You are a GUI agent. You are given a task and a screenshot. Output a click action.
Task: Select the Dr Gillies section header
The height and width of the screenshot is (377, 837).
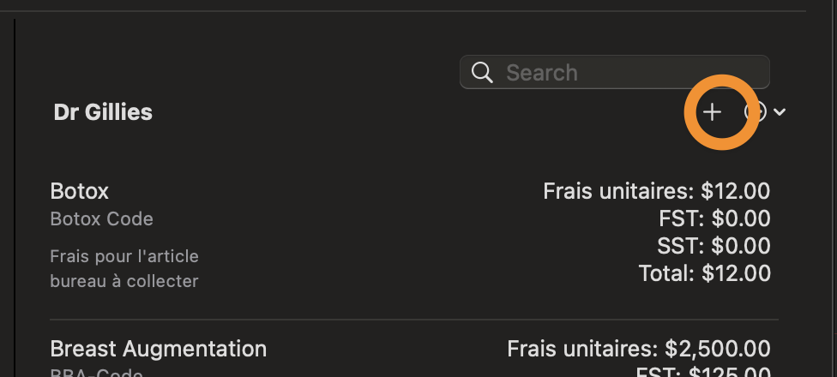pos(103,112)
